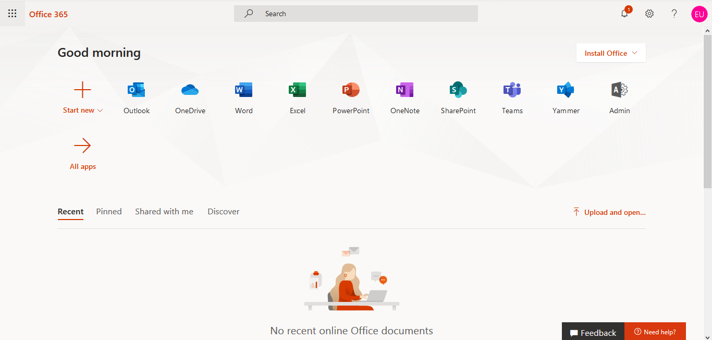Open settings gear
Viewport: 712px width, 340px height.
649,14
